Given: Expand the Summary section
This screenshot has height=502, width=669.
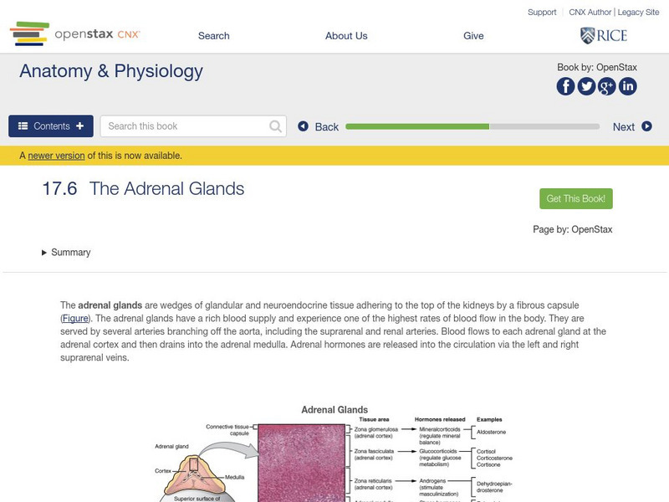Looking at the screenshot, I should 66,253.
